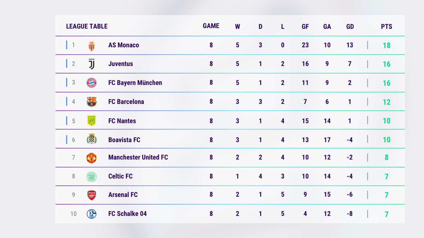Click the AS Monaco club crest

pyautogui.click(x=91, y=46)
